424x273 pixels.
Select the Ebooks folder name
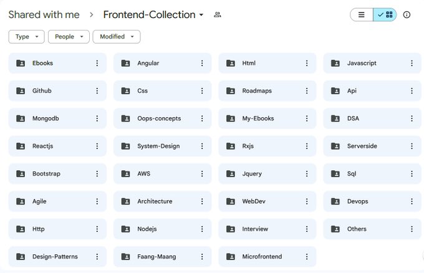[x=42, y=63]
